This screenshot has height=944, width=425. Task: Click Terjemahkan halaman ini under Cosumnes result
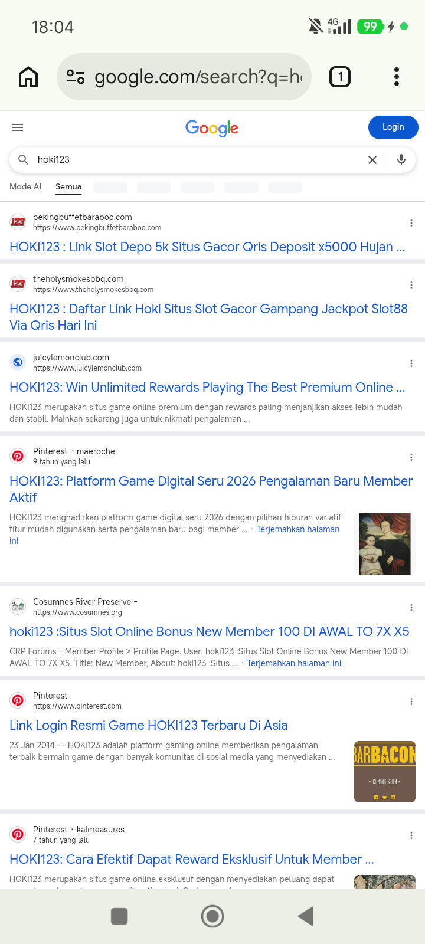[x=294, y=663]
